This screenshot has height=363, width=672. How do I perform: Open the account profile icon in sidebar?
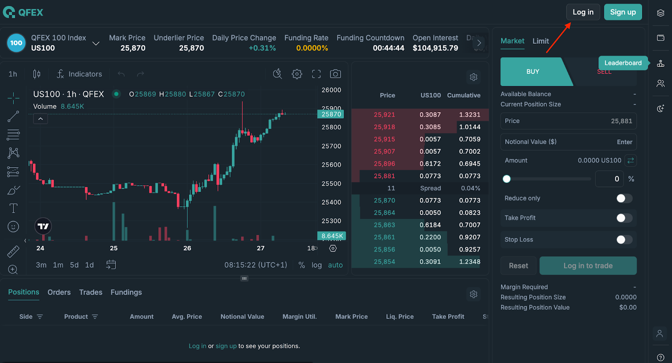(x=660, y=334)
